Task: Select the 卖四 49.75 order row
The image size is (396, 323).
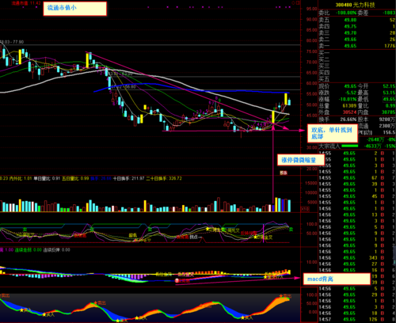Action: tap(357, 27)
